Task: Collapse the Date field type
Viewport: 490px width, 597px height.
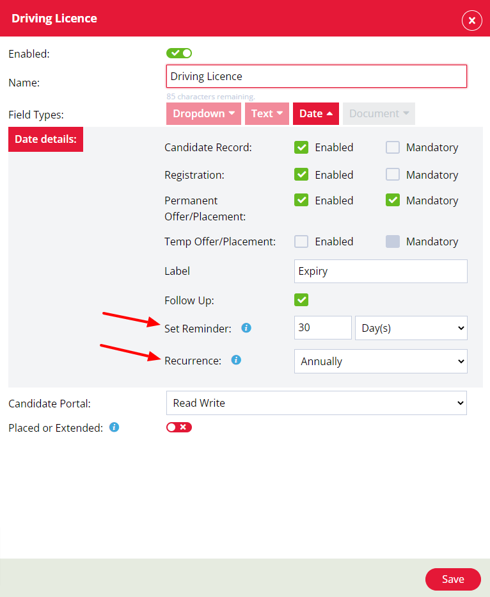Action: click(315, 113)
